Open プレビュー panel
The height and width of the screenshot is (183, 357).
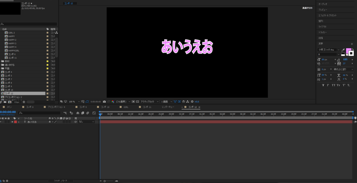[x=323, y=10]
